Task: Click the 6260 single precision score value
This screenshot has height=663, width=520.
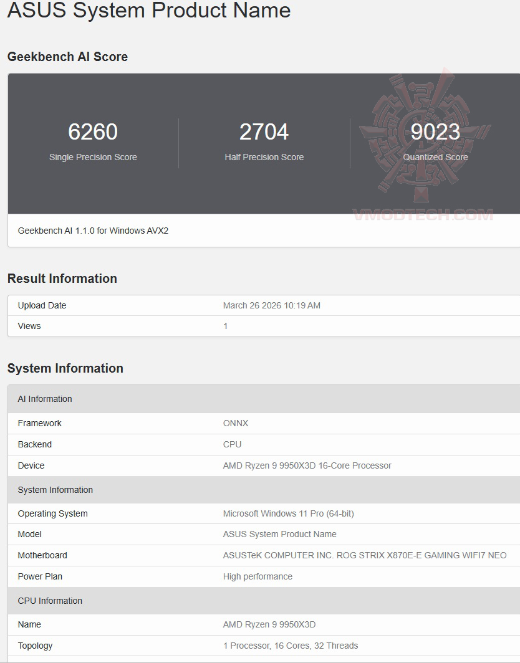Action: tap(93, 131)
